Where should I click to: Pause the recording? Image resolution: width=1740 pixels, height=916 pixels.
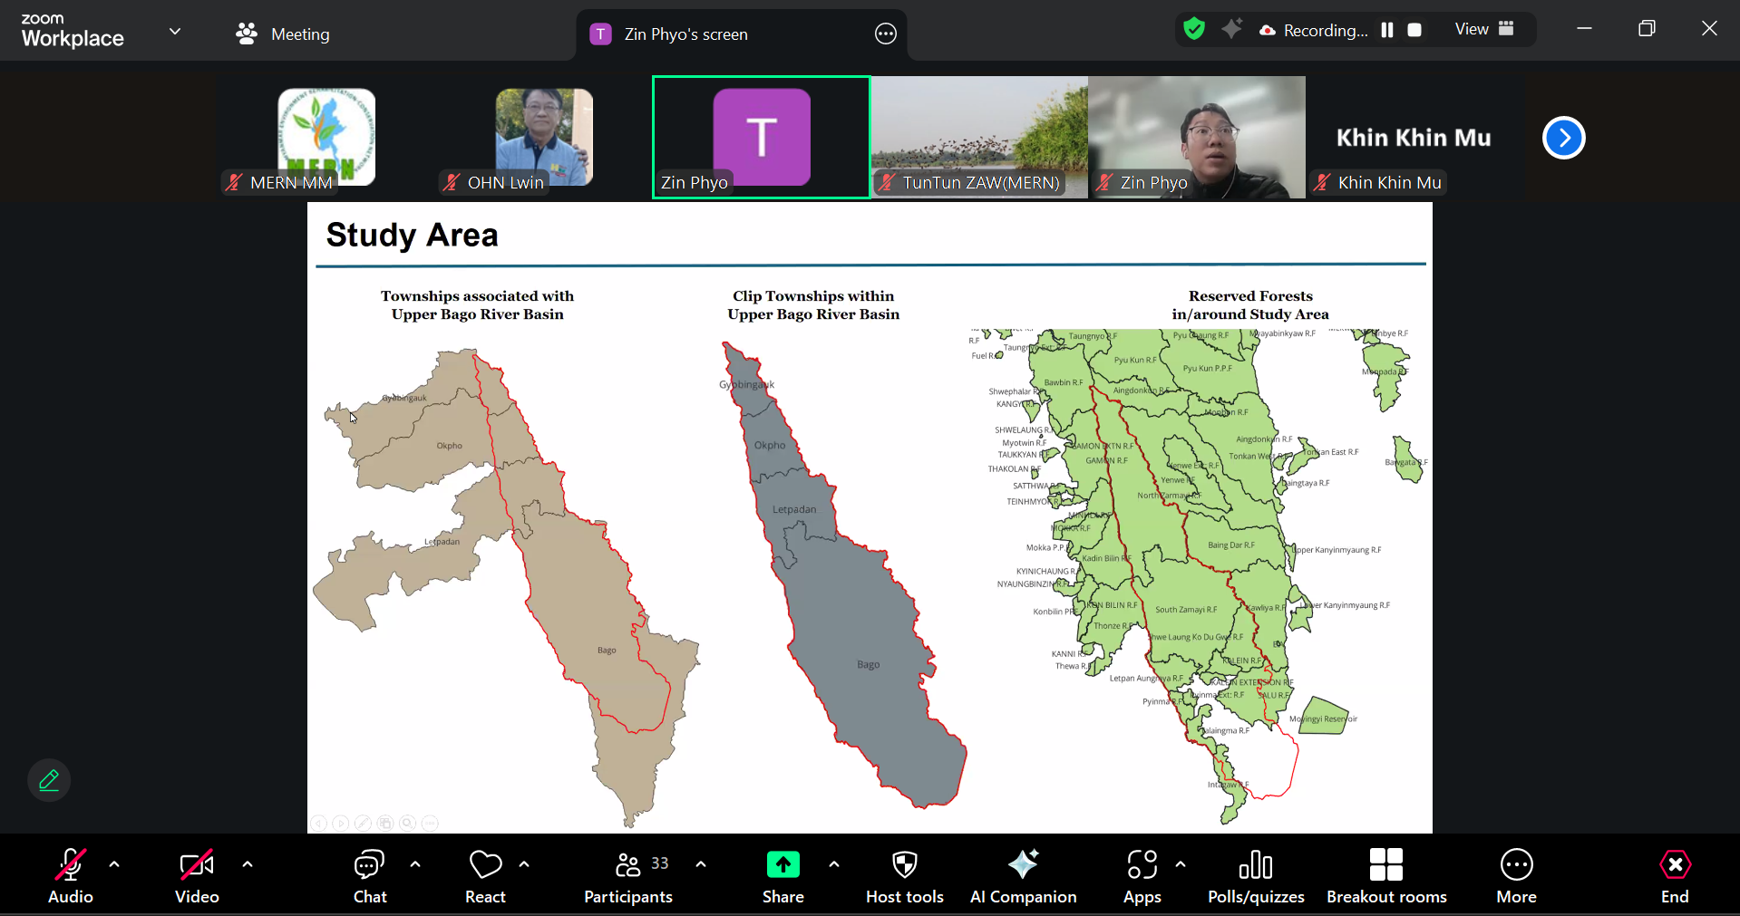click(x=1387, y=30)
